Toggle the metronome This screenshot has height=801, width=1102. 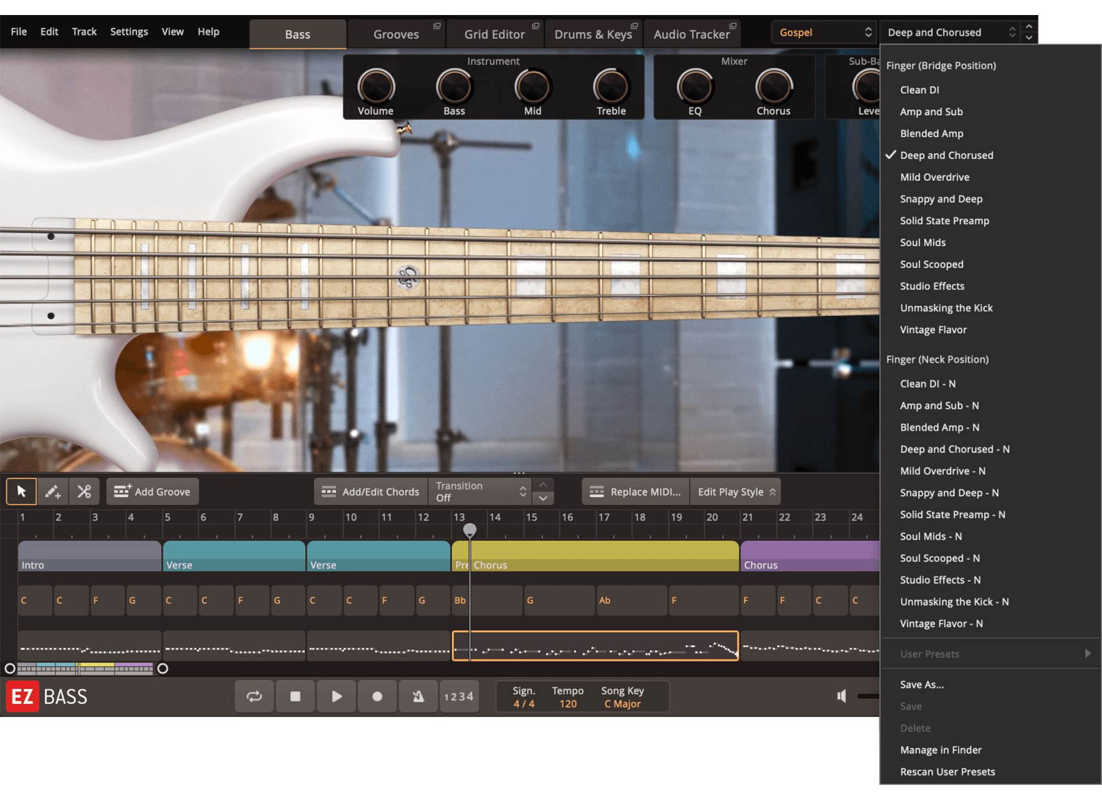click(418, 696)
